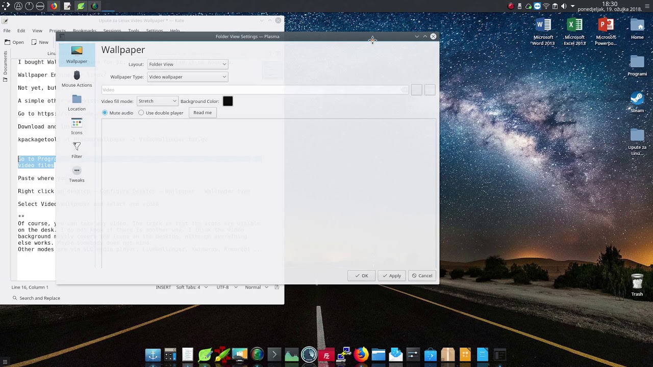This screenshot has height=367, width=653.
Task: Open the Tweaks settings section
Action: click(x=77, y=174)
